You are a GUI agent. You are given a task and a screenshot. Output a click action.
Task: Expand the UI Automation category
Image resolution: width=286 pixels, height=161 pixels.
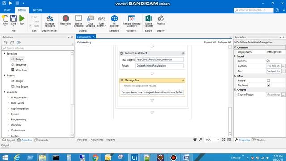click(x=8, y=97)
